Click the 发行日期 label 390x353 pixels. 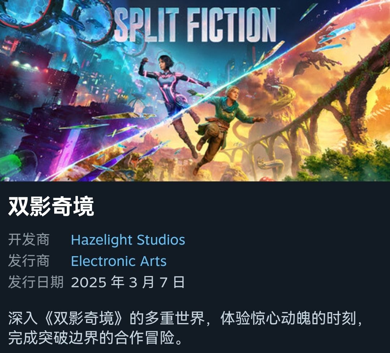click(36, 282)
